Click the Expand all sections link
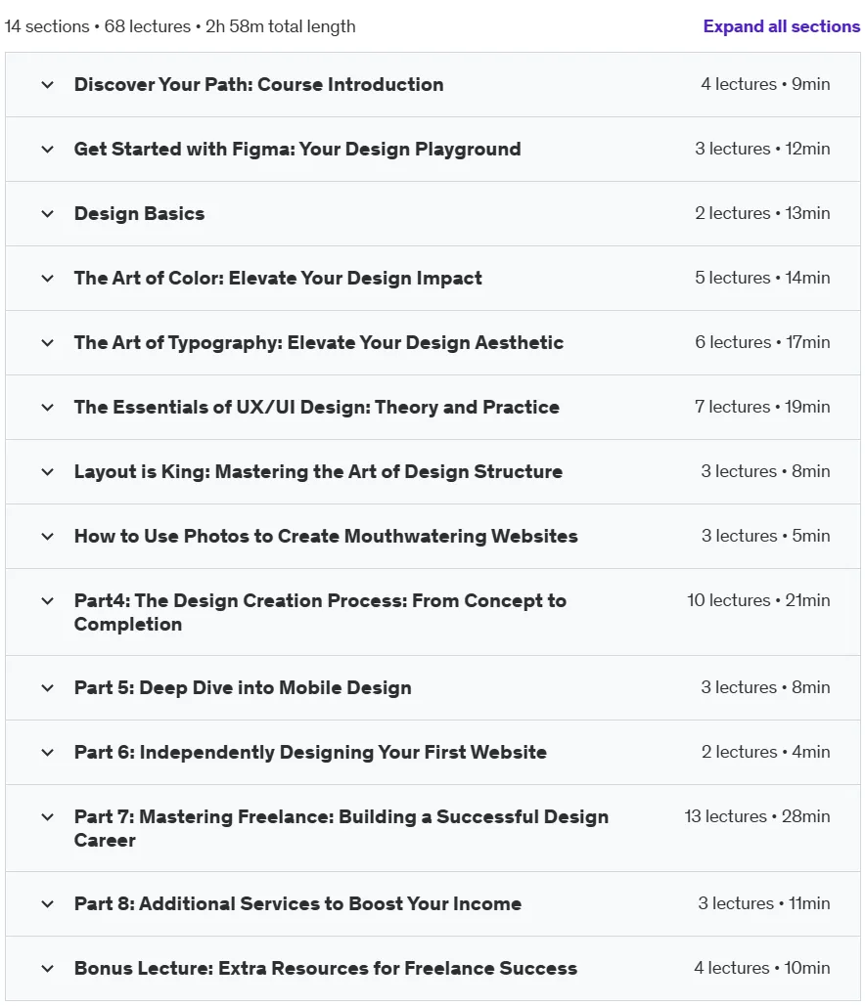The width and height of the screenshot is (865, 1006). (x=781, y=26)
